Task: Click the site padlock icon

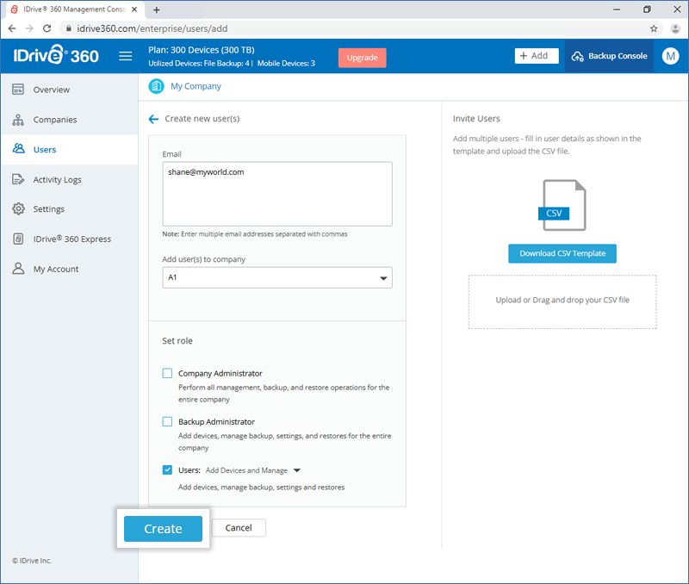Action: click(x=69, y=28)
